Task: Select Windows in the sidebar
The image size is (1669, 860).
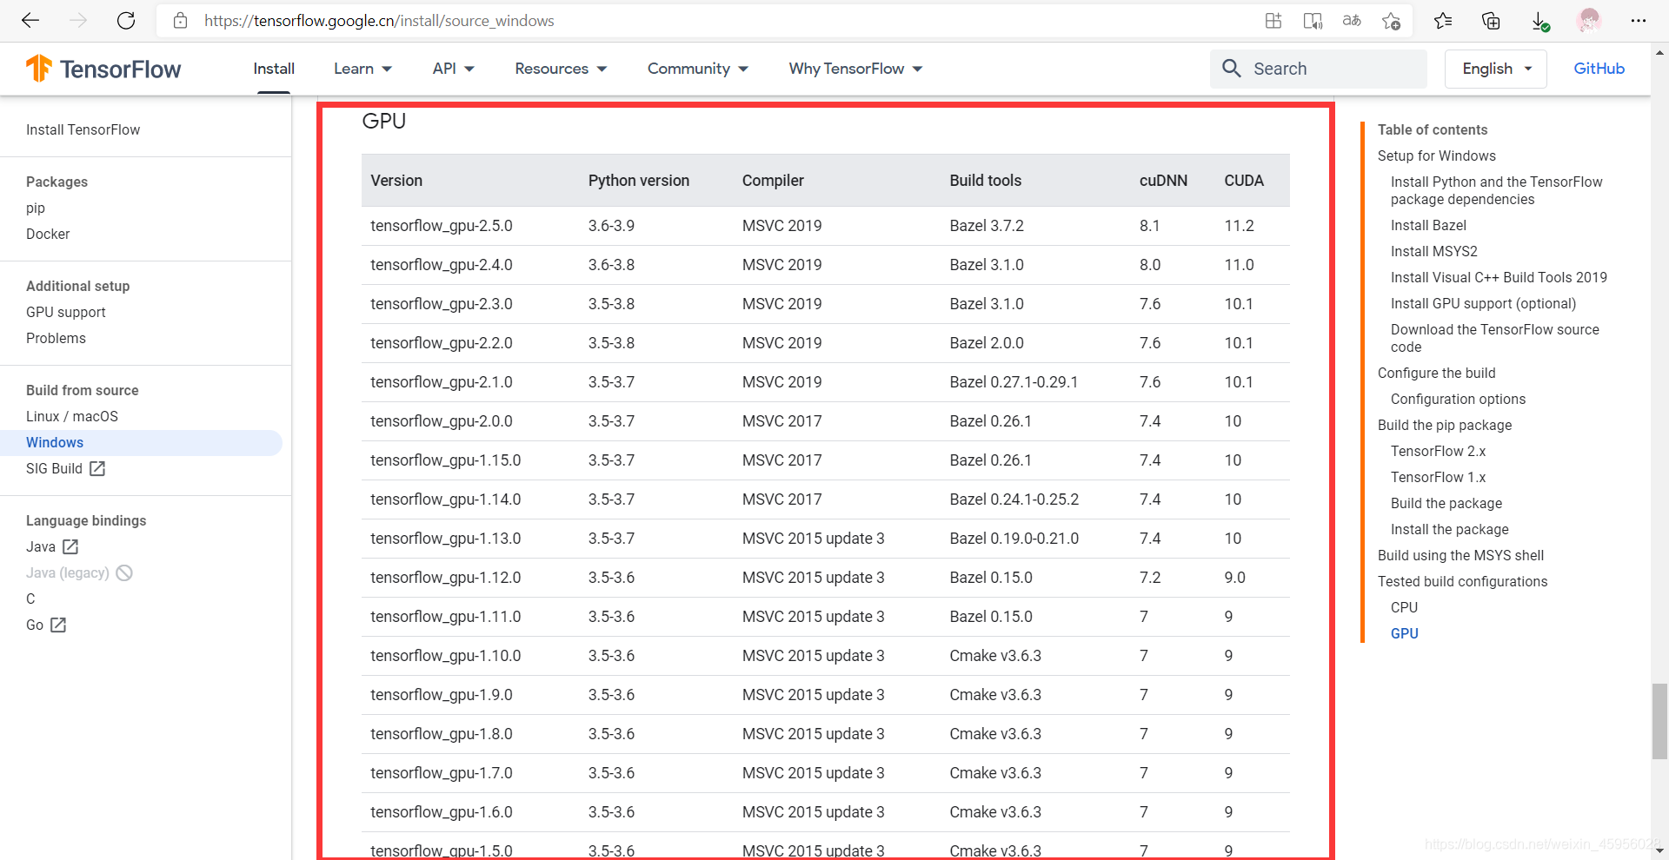Action: [141, 442]
